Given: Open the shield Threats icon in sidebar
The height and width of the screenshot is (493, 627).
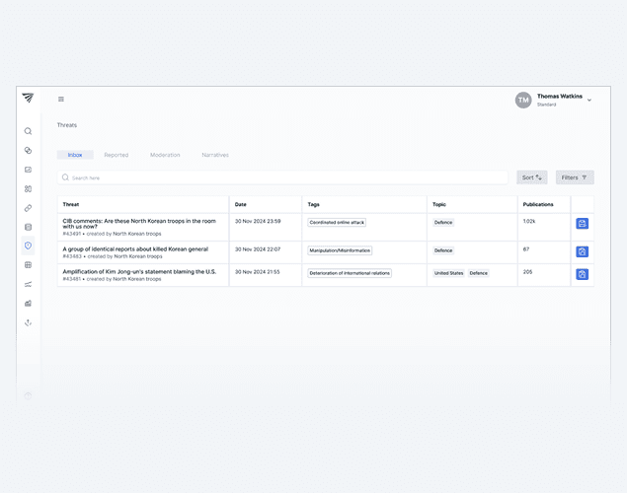Looking at the screenshot, I should 28,246.
